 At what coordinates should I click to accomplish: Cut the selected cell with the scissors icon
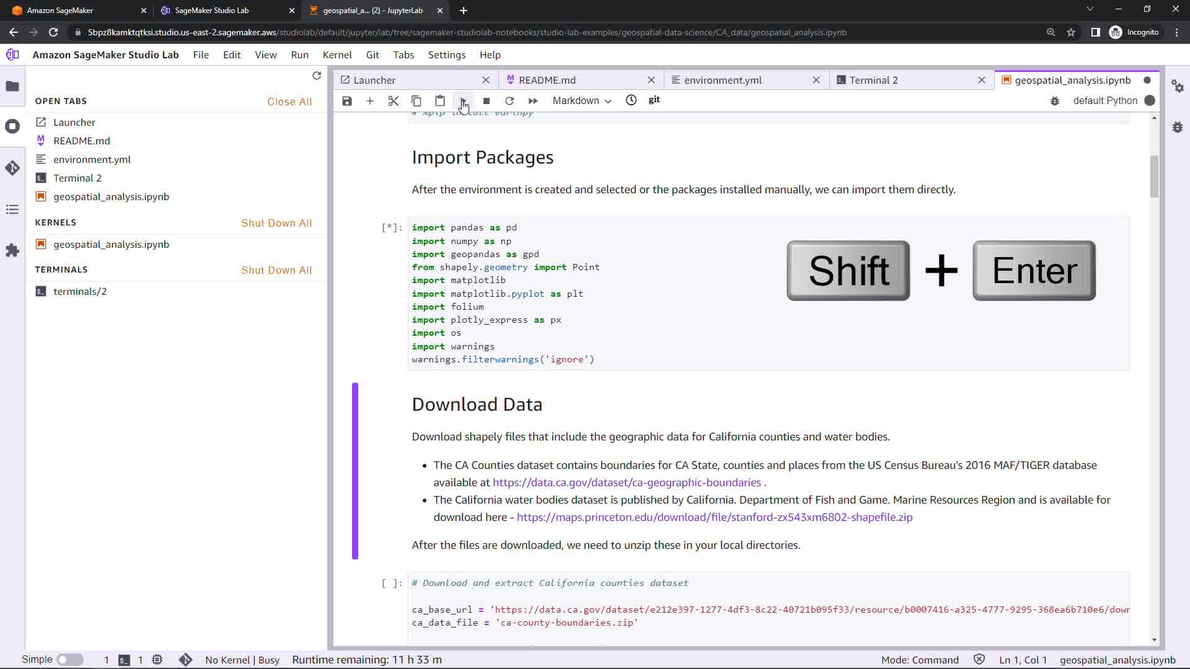[393, 101]
